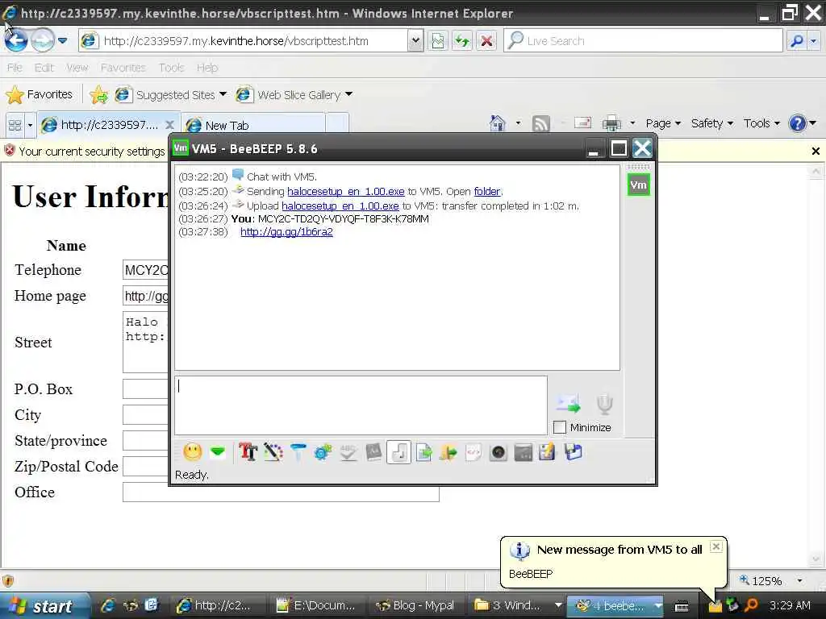This screenshot has width=826, height=619.
Task: Expand the Suggested Sites dropdown
Action: 223,94
